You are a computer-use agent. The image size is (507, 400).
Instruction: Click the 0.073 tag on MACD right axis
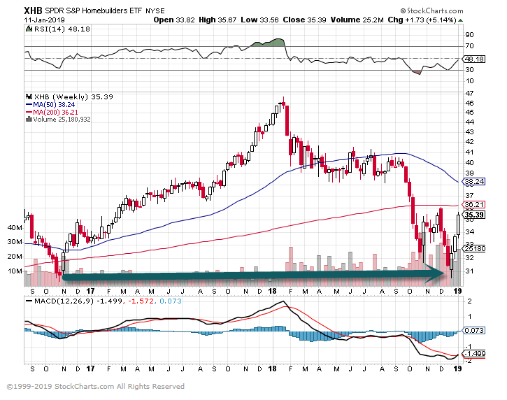click(474, 331)
